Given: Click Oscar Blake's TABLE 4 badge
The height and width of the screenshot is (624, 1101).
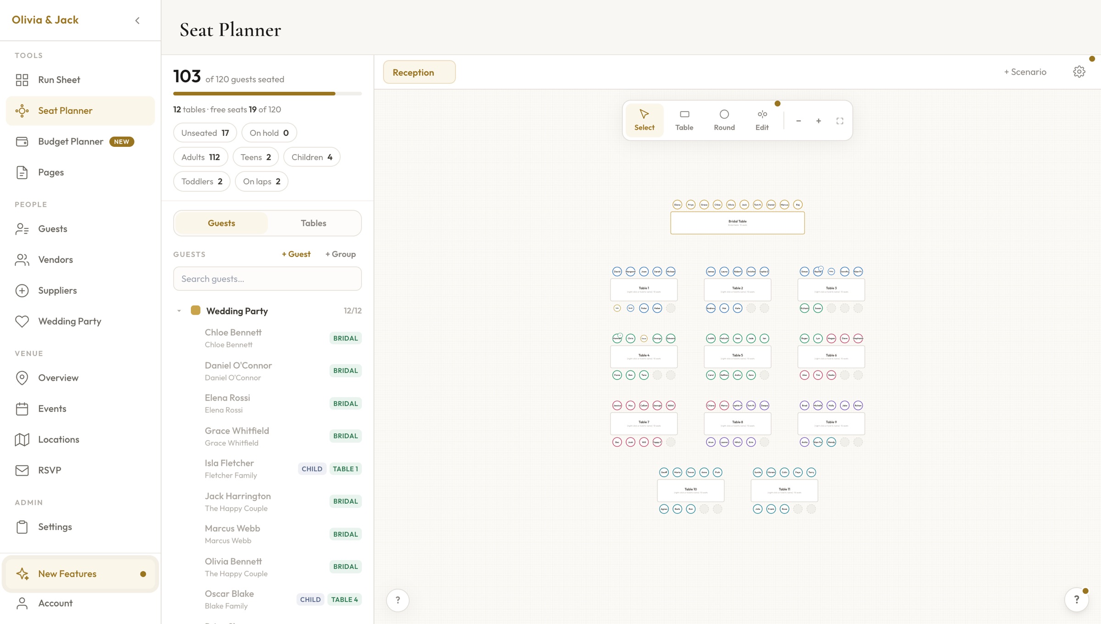Looking at the screenshot, I should [x=345, y=599].
